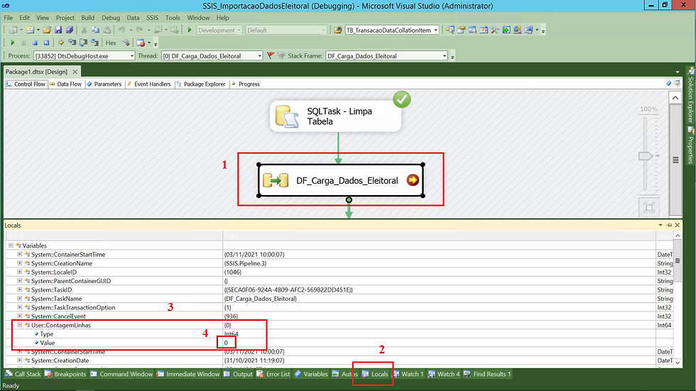Expand System::CreationName variable
This screenshot has width=696, height=391.
click(x=20, y=263)
